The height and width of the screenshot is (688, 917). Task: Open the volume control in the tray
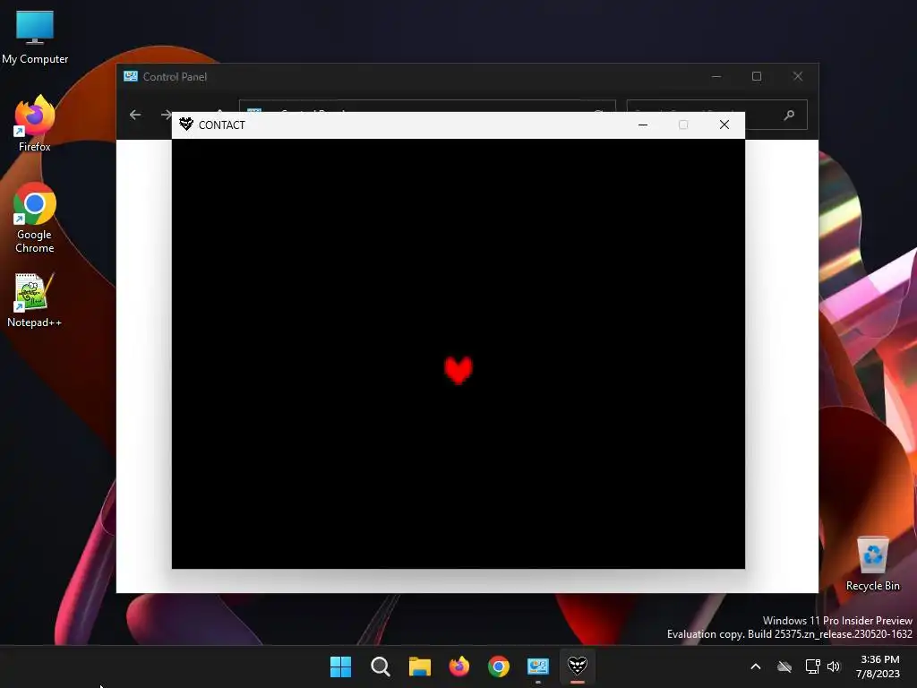coord(834,666)
